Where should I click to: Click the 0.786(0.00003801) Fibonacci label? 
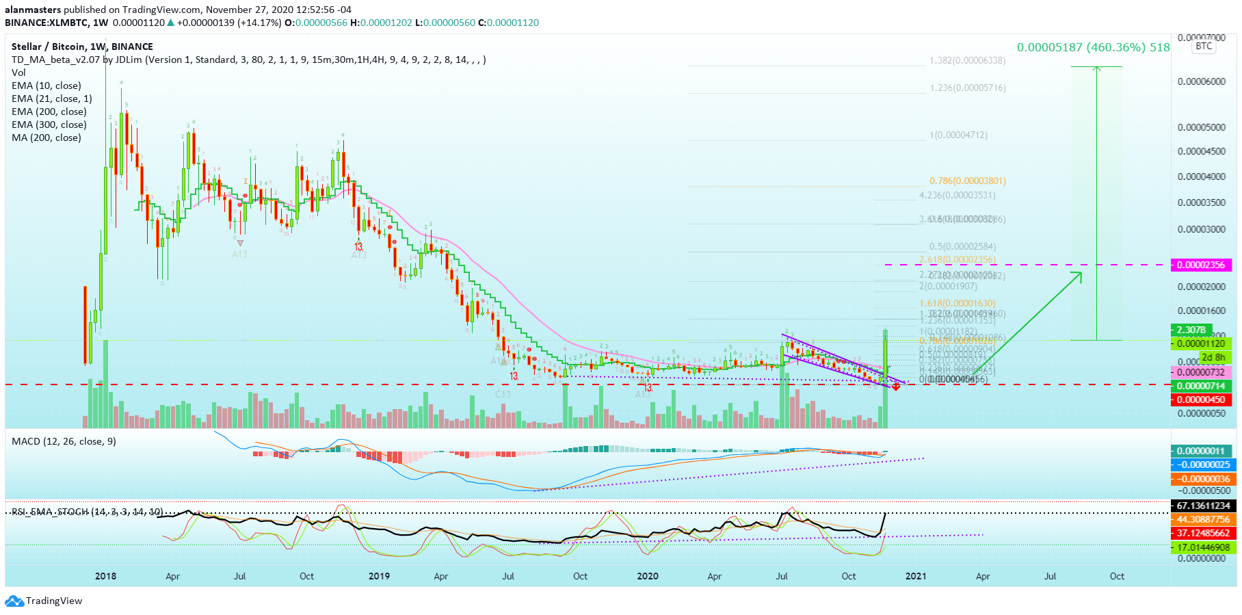pyautogui.click(x=967, y=181)
